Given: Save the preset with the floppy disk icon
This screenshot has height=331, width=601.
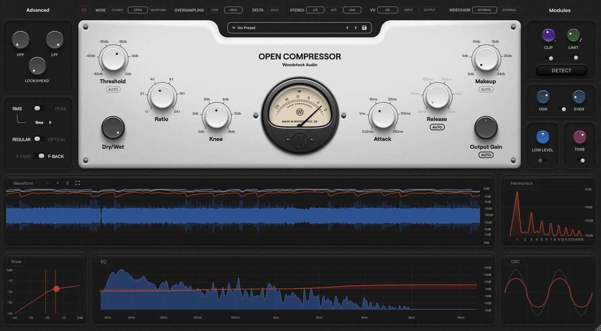Looking at the screenshot, I should [x=364, y=28].
